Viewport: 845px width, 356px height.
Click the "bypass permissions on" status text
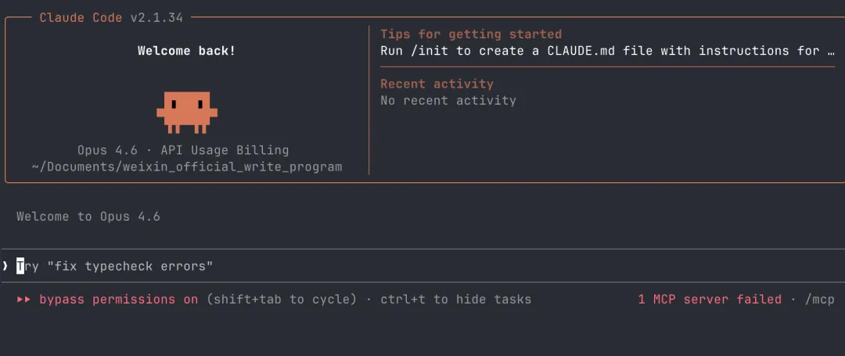coord(118,300)
